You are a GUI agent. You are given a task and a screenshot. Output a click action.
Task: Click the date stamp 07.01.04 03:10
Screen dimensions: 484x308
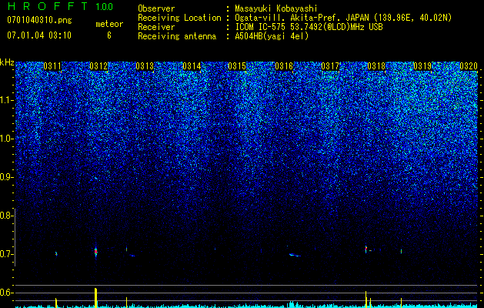pyautogui.click(x=39, y=35)
